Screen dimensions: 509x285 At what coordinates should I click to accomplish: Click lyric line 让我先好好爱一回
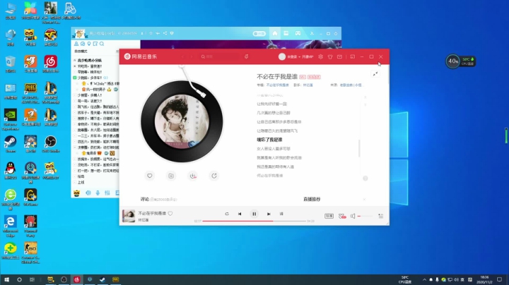click(x=271, y=104)
